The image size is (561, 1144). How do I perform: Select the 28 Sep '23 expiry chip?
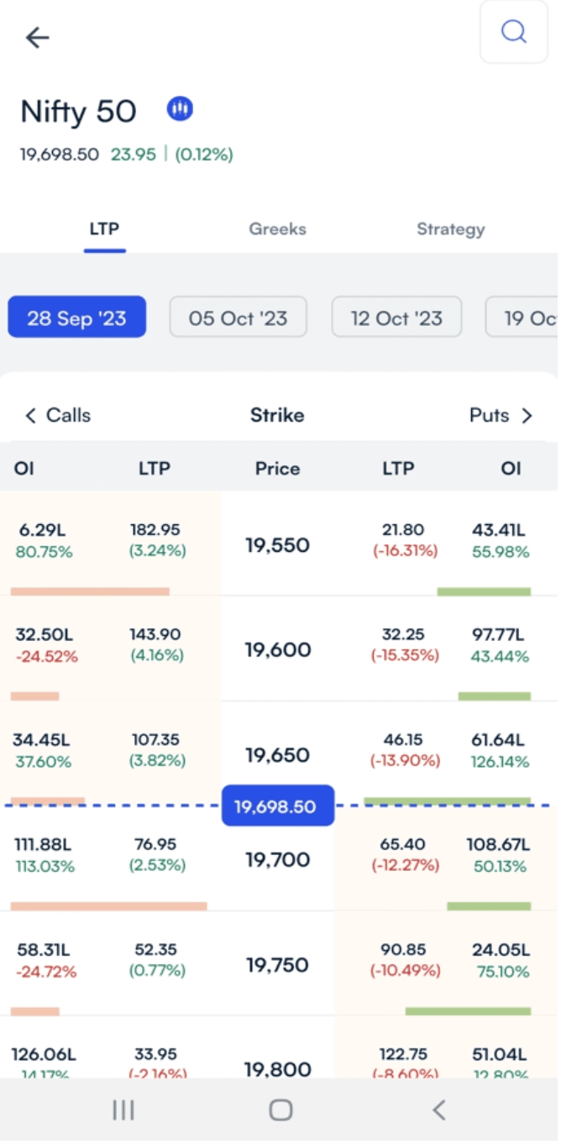[76, 317]
